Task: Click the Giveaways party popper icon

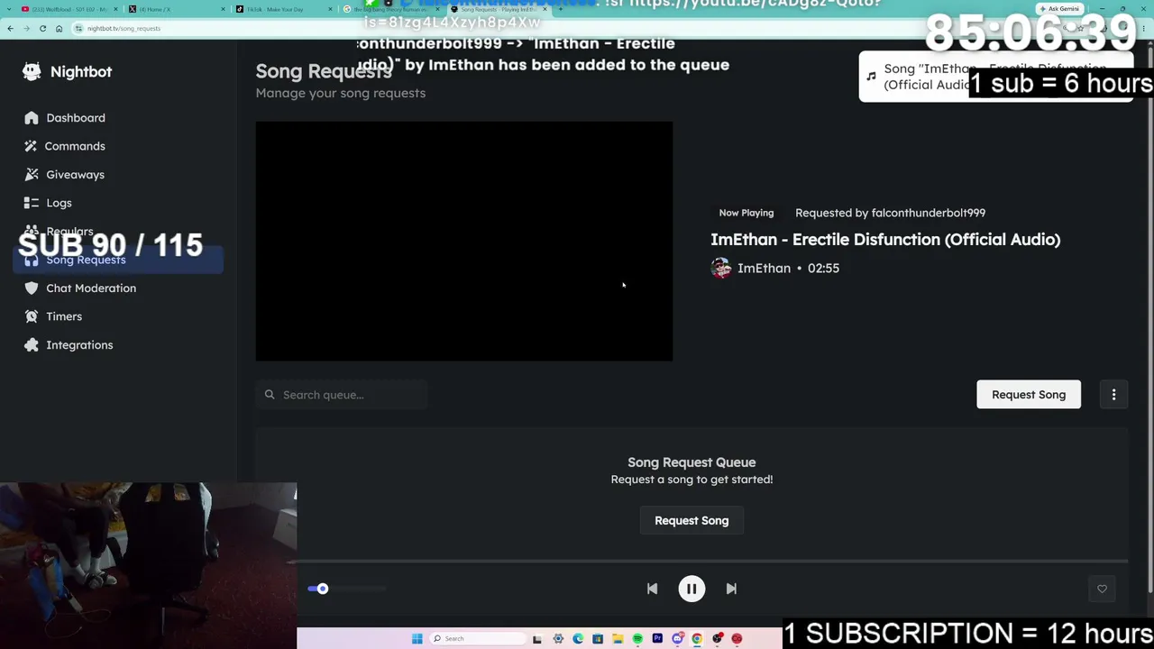Action: [32, 175]
